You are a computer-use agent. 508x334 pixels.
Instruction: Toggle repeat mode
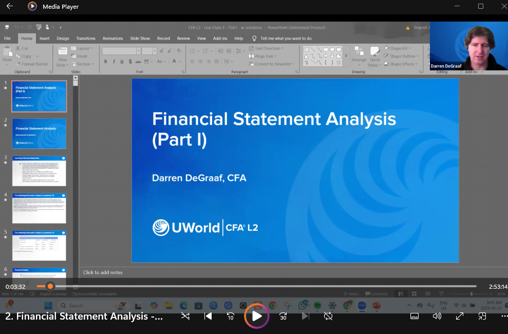[x=328, y=316]
